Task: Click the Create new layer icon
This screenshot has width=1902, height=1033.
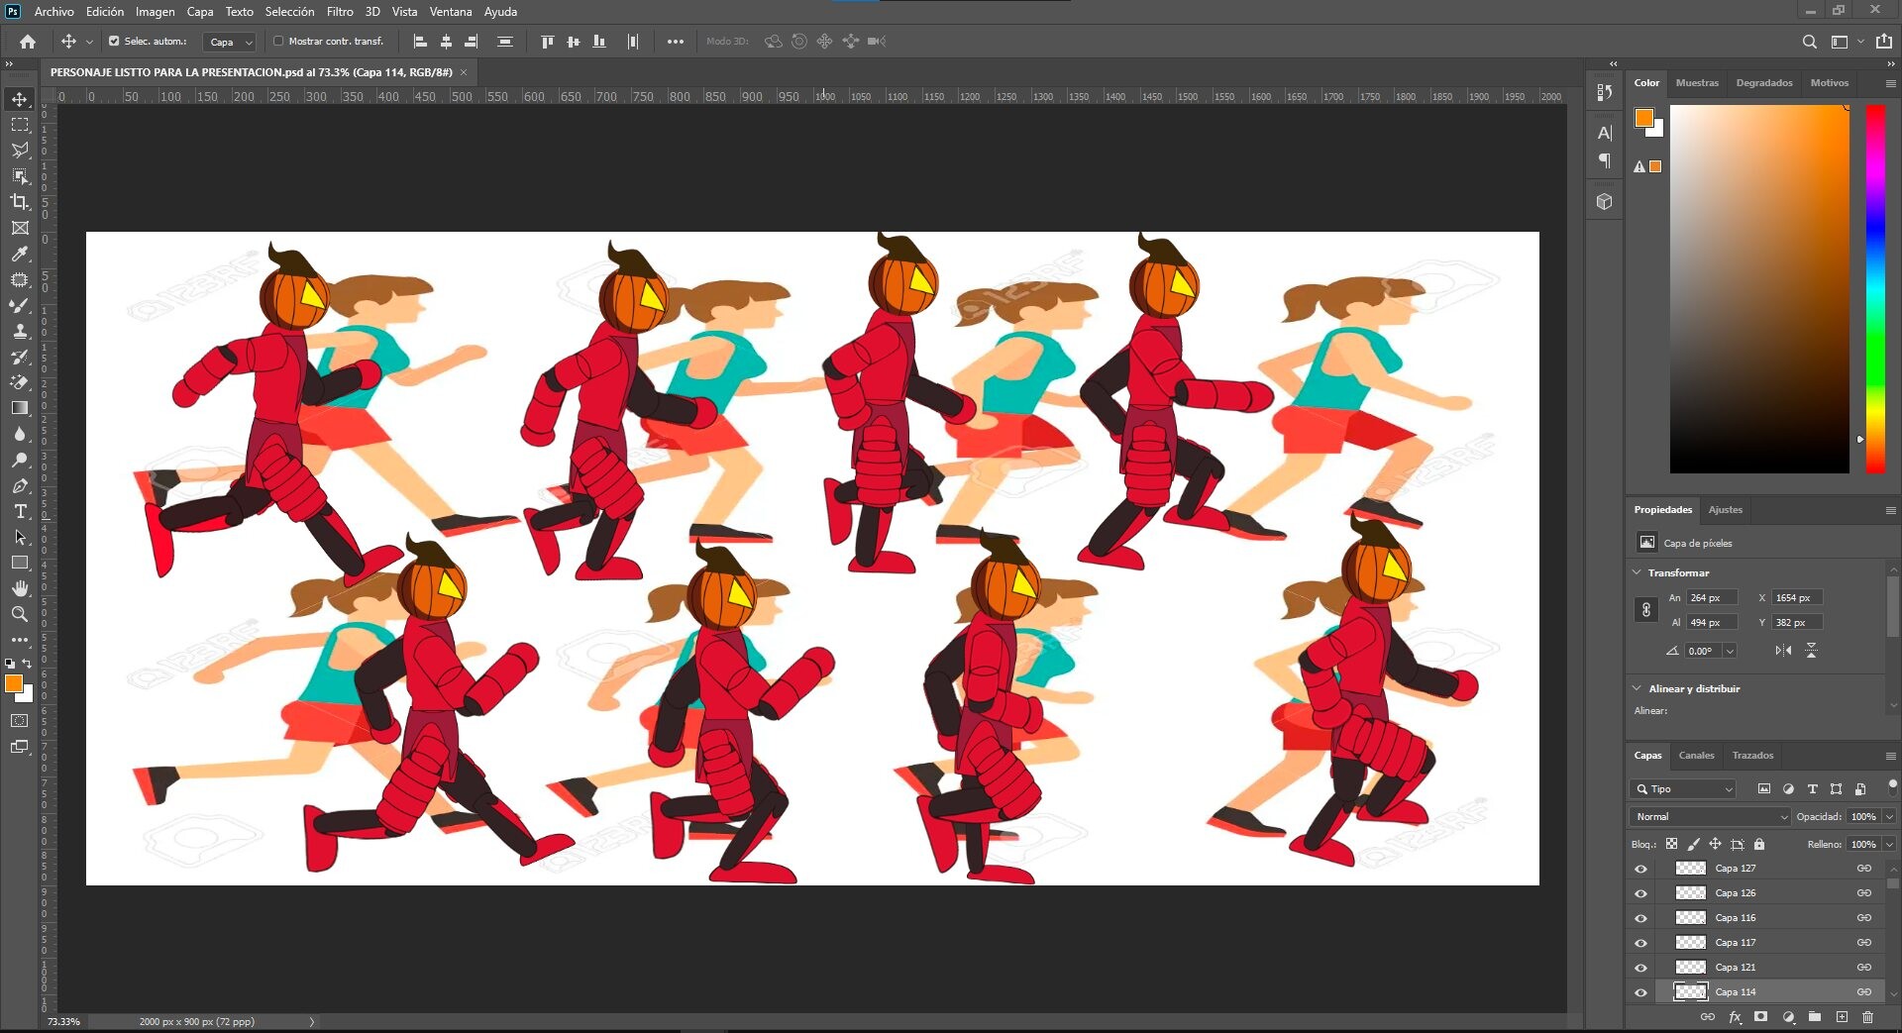Action: click(x=1844, y=1016)
